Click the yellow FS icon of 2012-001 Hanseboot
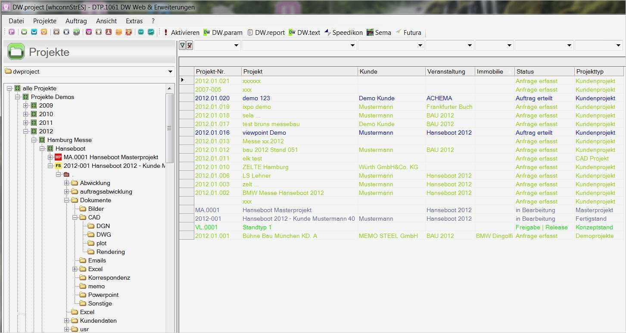The width and height of the screenshot is (626, 333). point(58,166)
